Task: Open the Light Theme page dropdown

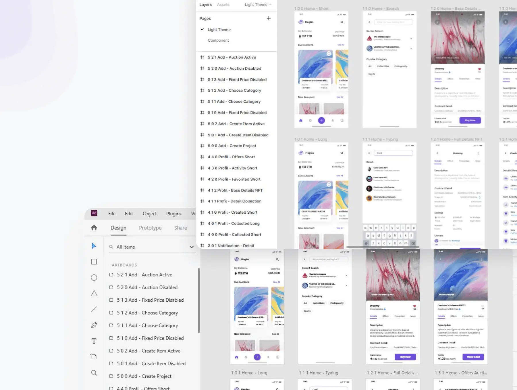Action: tap(258, 5)
